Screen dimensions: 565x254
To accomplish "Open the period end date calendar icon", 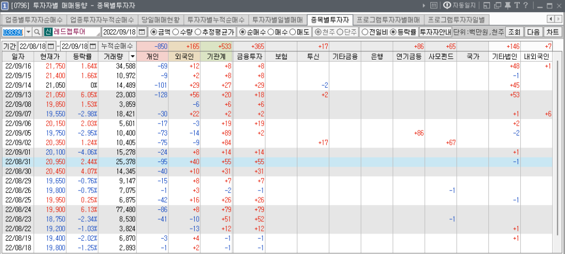I will [94, 46].
